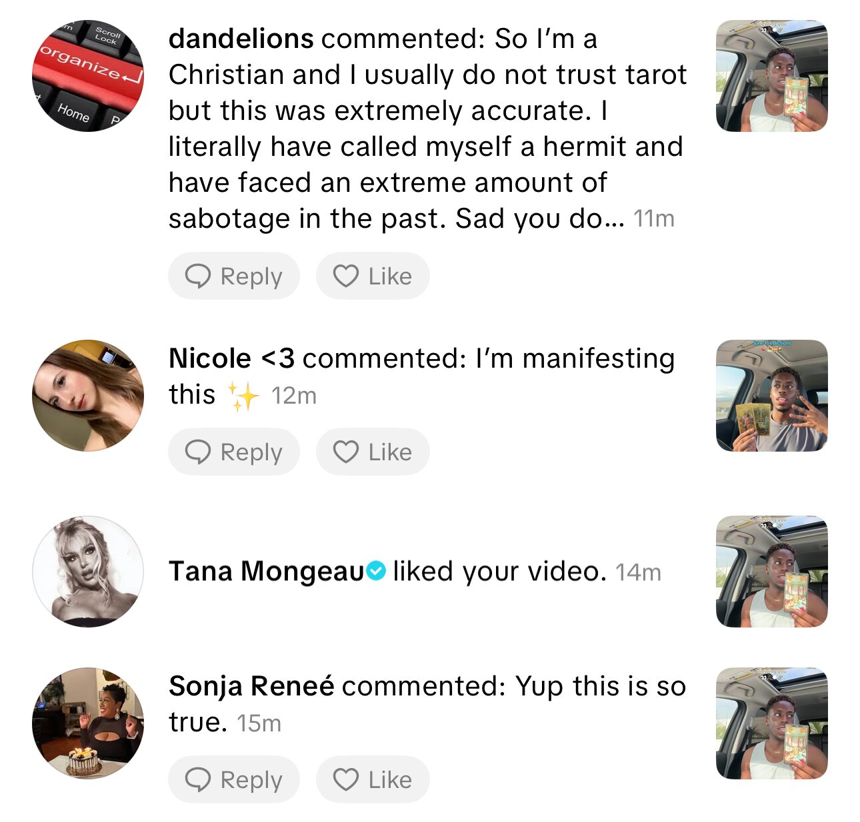The width and height of the screenshot is (860, 822).
Task: Open video thumbnail beside Tana Mongeau's like
Action: click(x=771, y=572)
